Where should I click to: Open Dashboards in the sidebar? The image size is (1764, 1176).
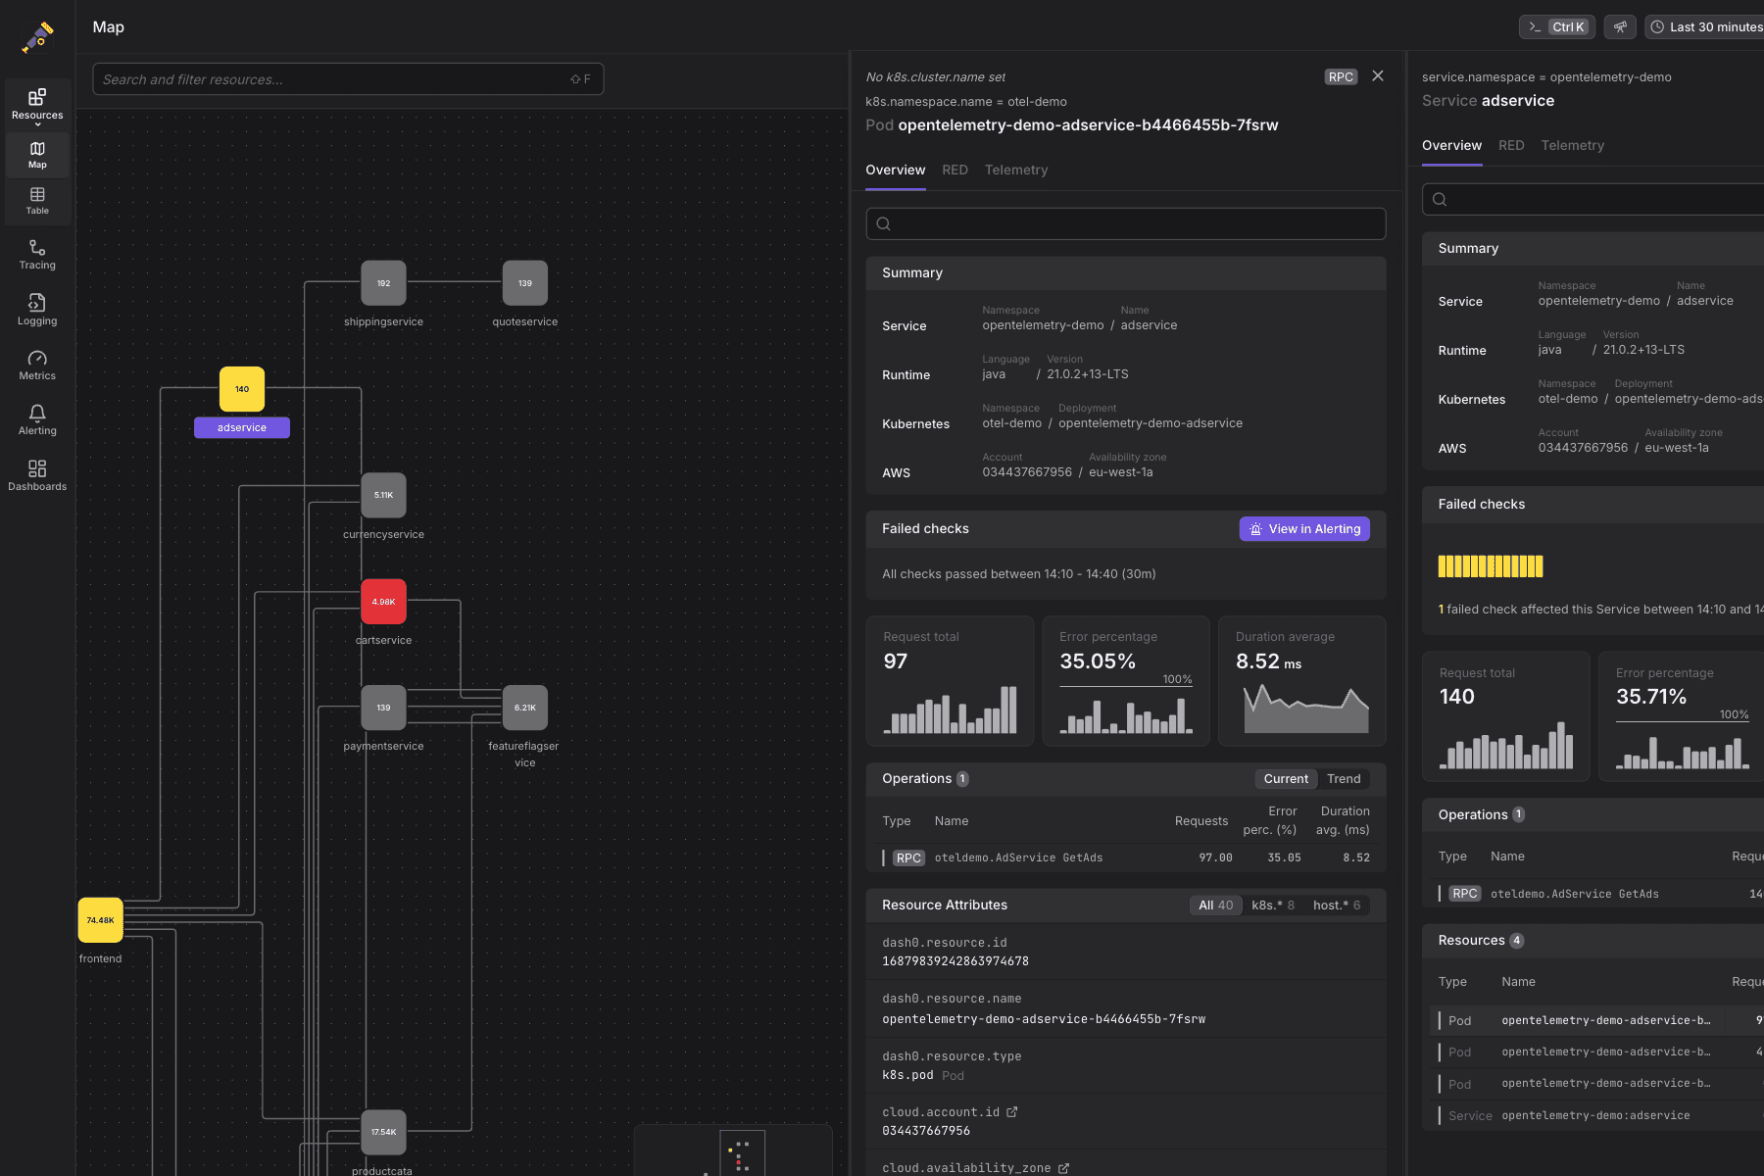click(37, 475)
